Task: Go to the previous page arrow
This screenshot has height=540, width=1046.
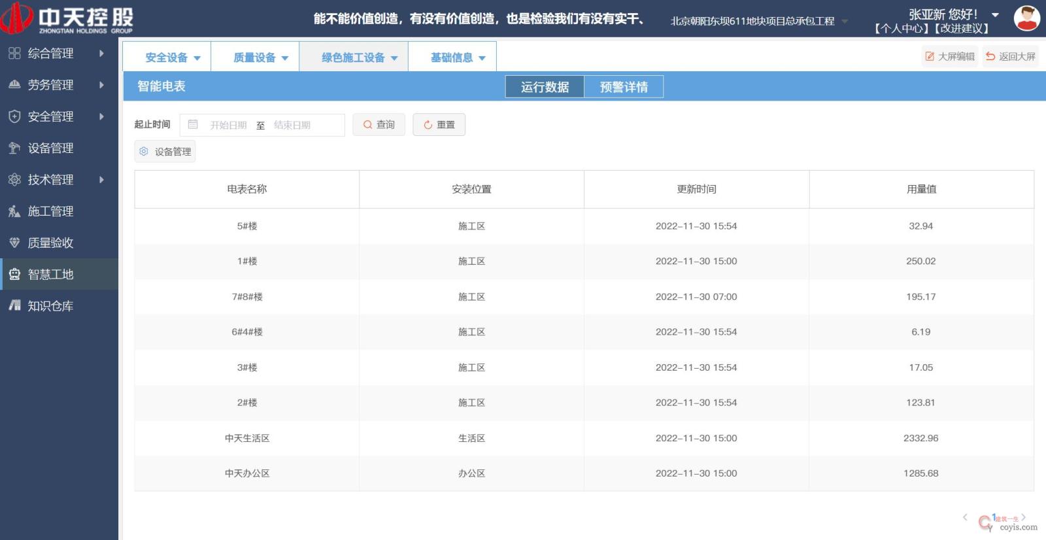Action: point(965,517)
